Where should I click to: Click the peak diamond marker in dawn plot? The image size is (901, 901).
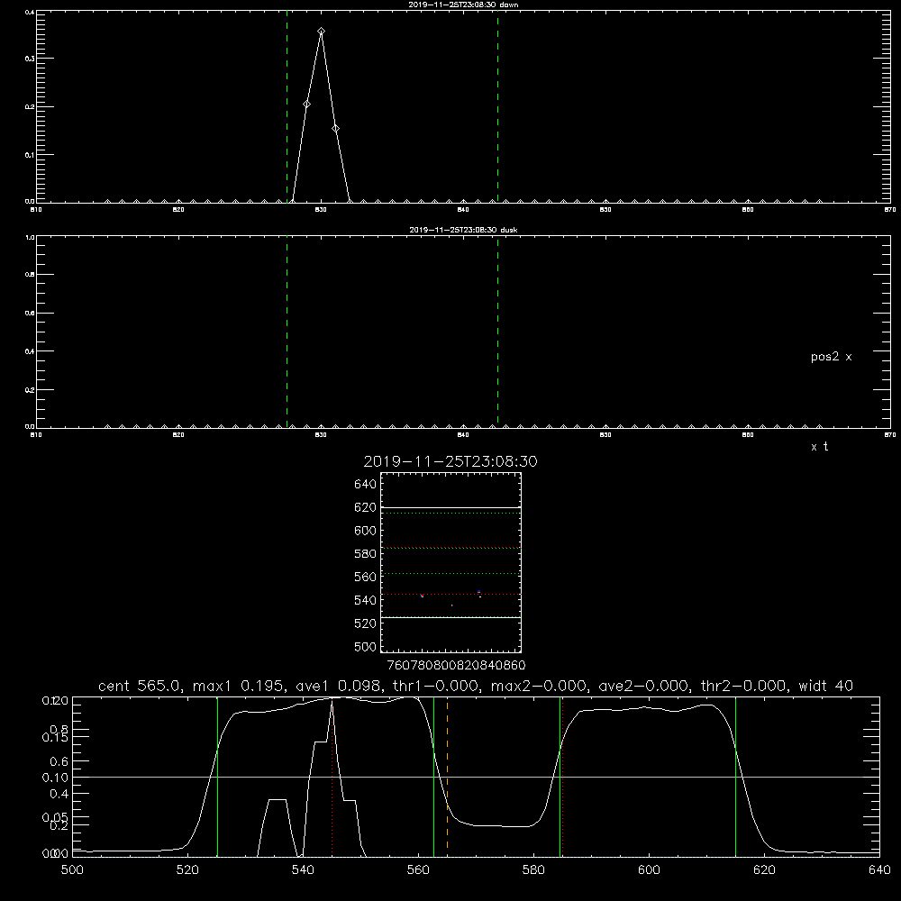(322, 31)
